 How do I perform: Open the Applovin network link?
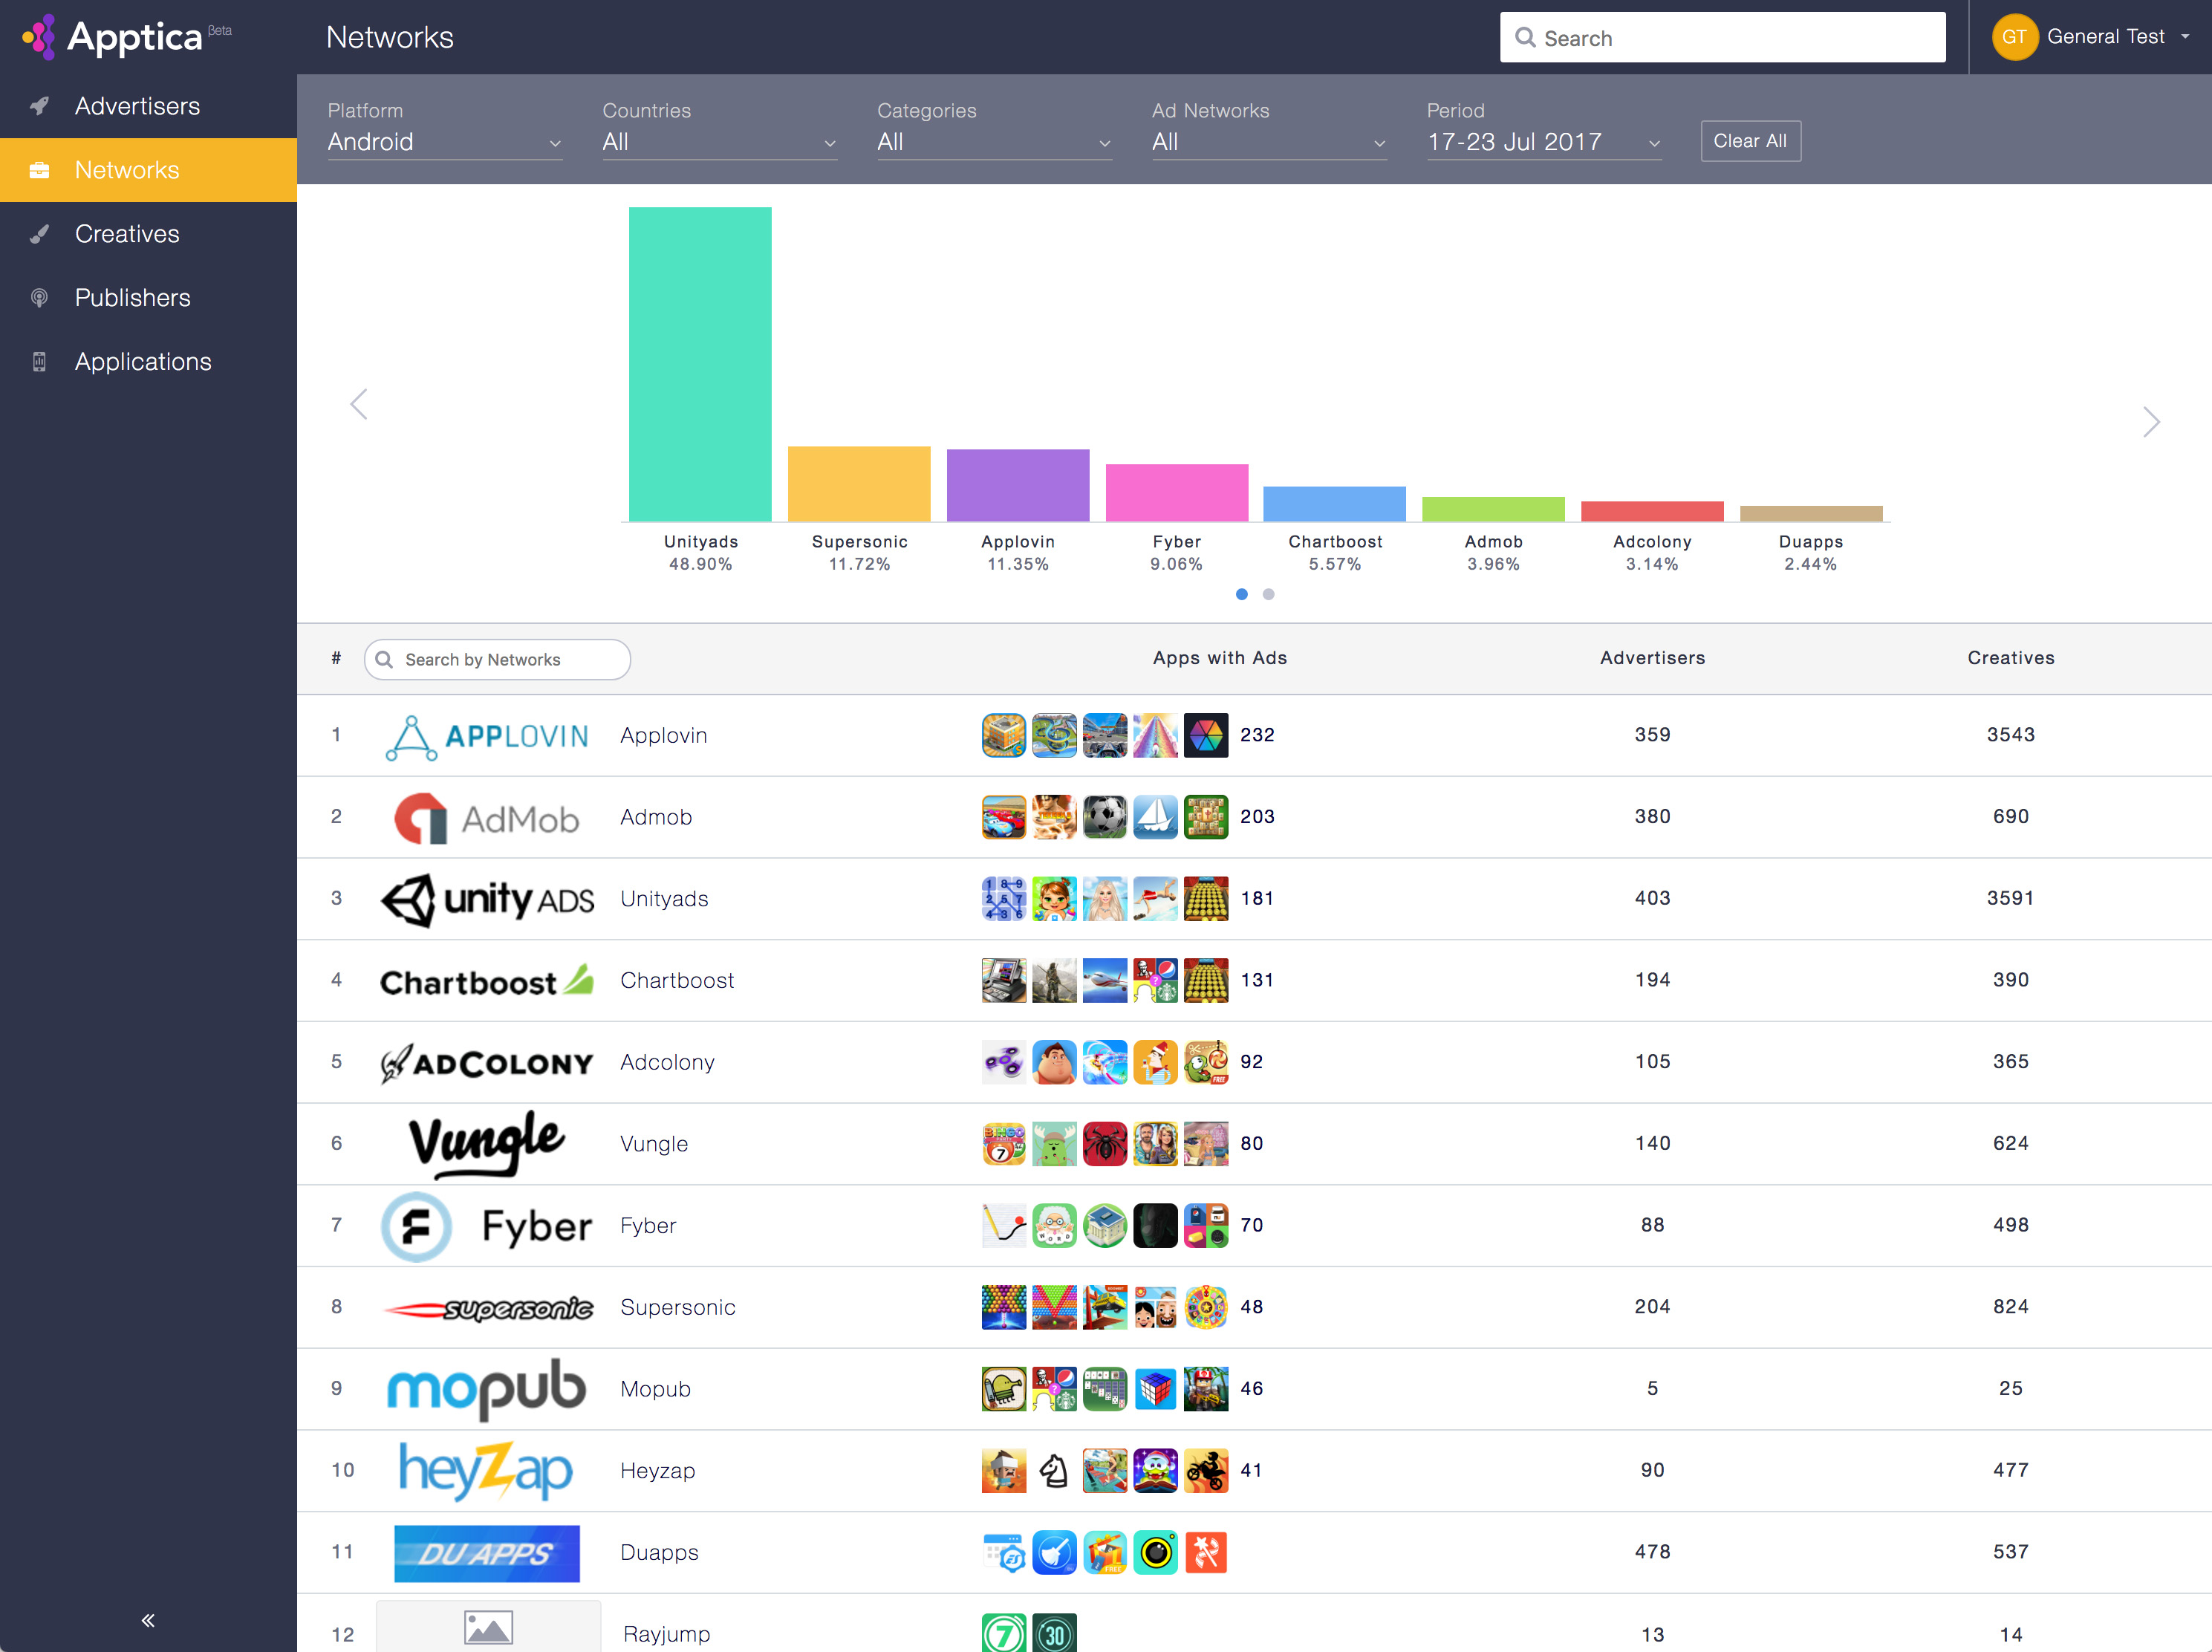tap(663, 735)
